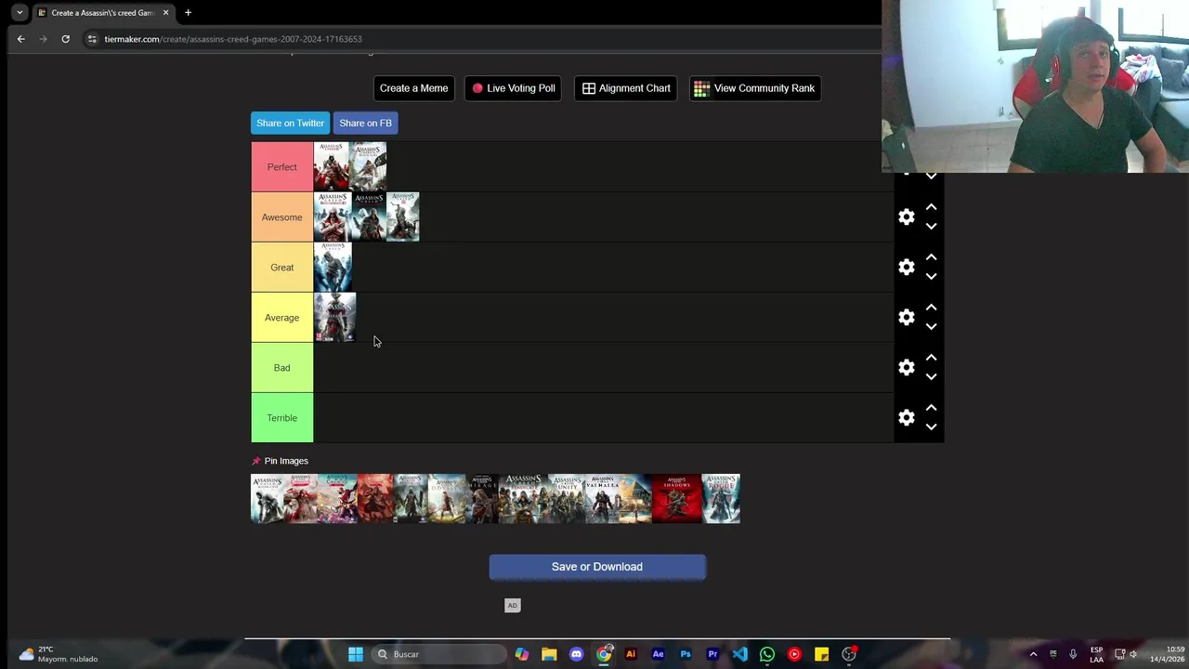Image resolution: width=1189 pixels, height=669 pixels.
Task: Open the Alignment Chart
Action: coord(625,88)
